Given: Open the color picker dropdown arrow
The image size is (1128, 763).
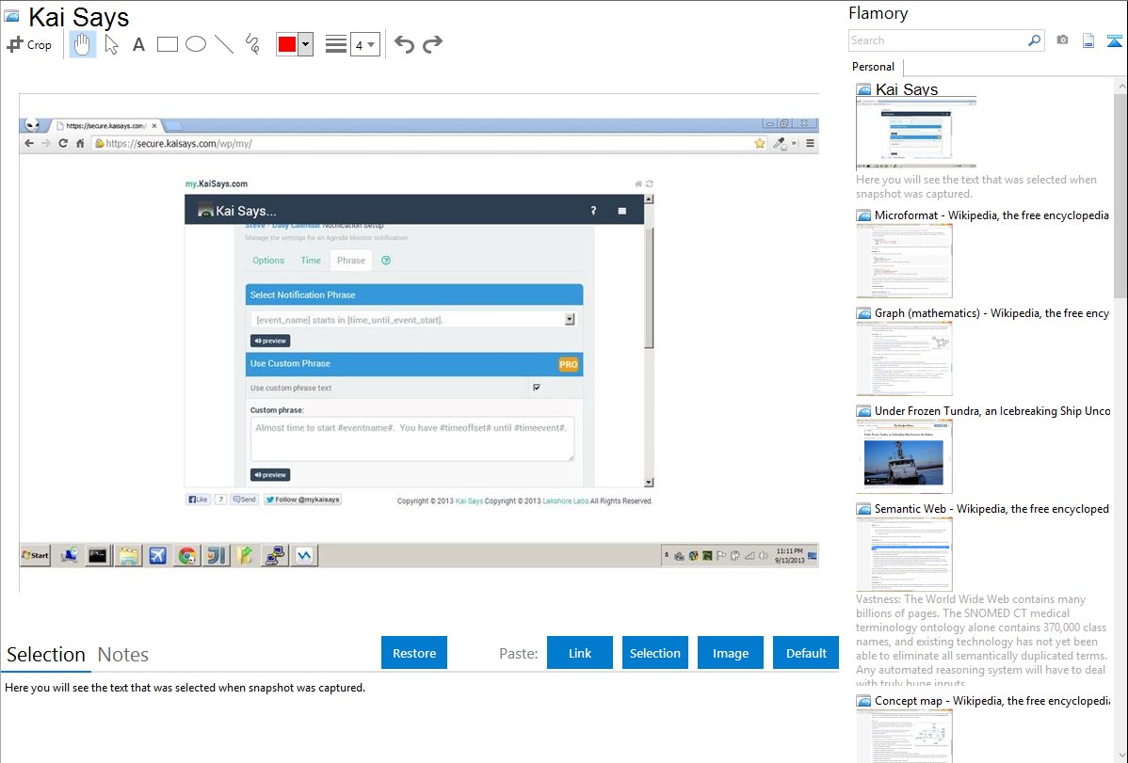Looking at the screenshot, I should click(x=306, y=44).
